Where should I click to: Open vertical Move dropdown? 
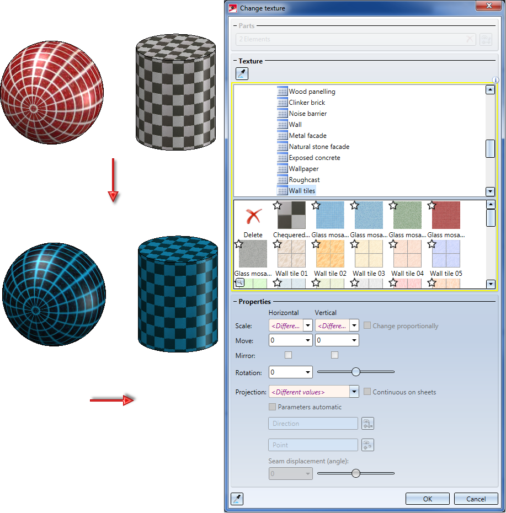click(354, 340)
